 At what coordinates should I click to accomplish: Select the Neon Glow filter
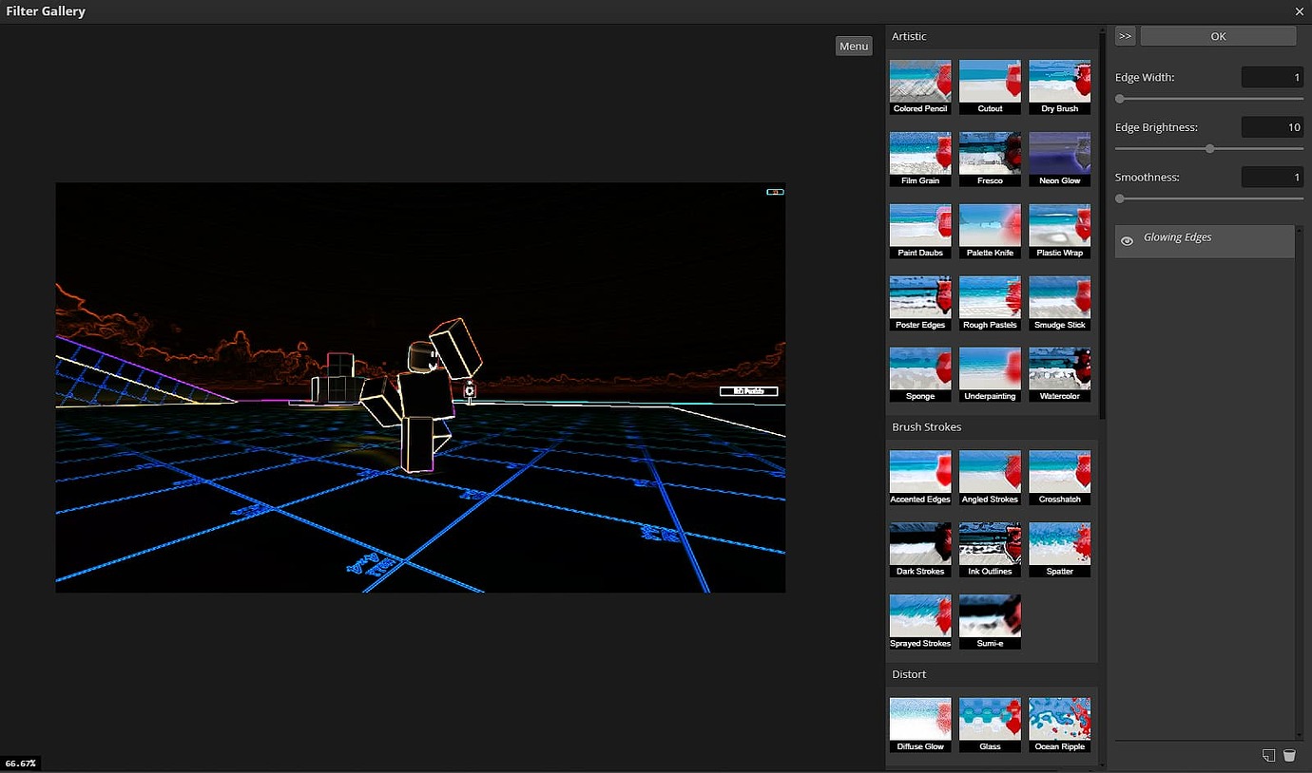point(1059,152)
